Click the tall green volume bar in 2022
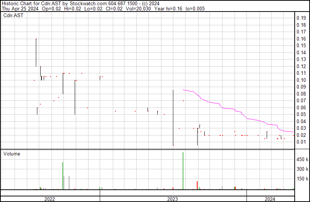 click(x=63, y=176)
